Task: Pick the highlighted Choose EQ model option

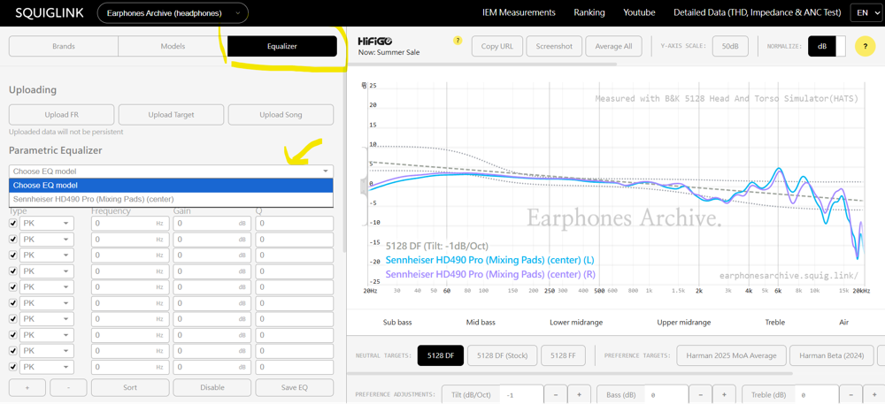Action: (x=171, y=186)
